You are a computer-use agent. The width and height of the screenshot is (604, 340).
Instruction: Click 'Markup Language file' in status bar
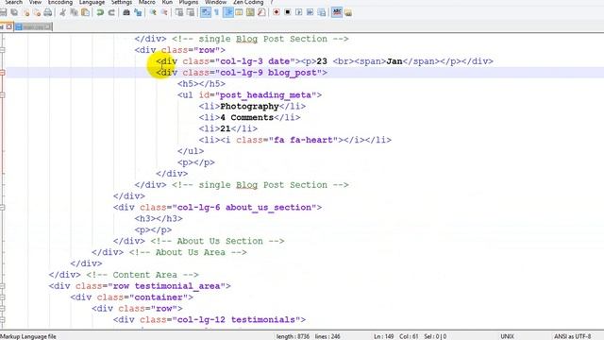pyautogui.click(x=28, y=336)
